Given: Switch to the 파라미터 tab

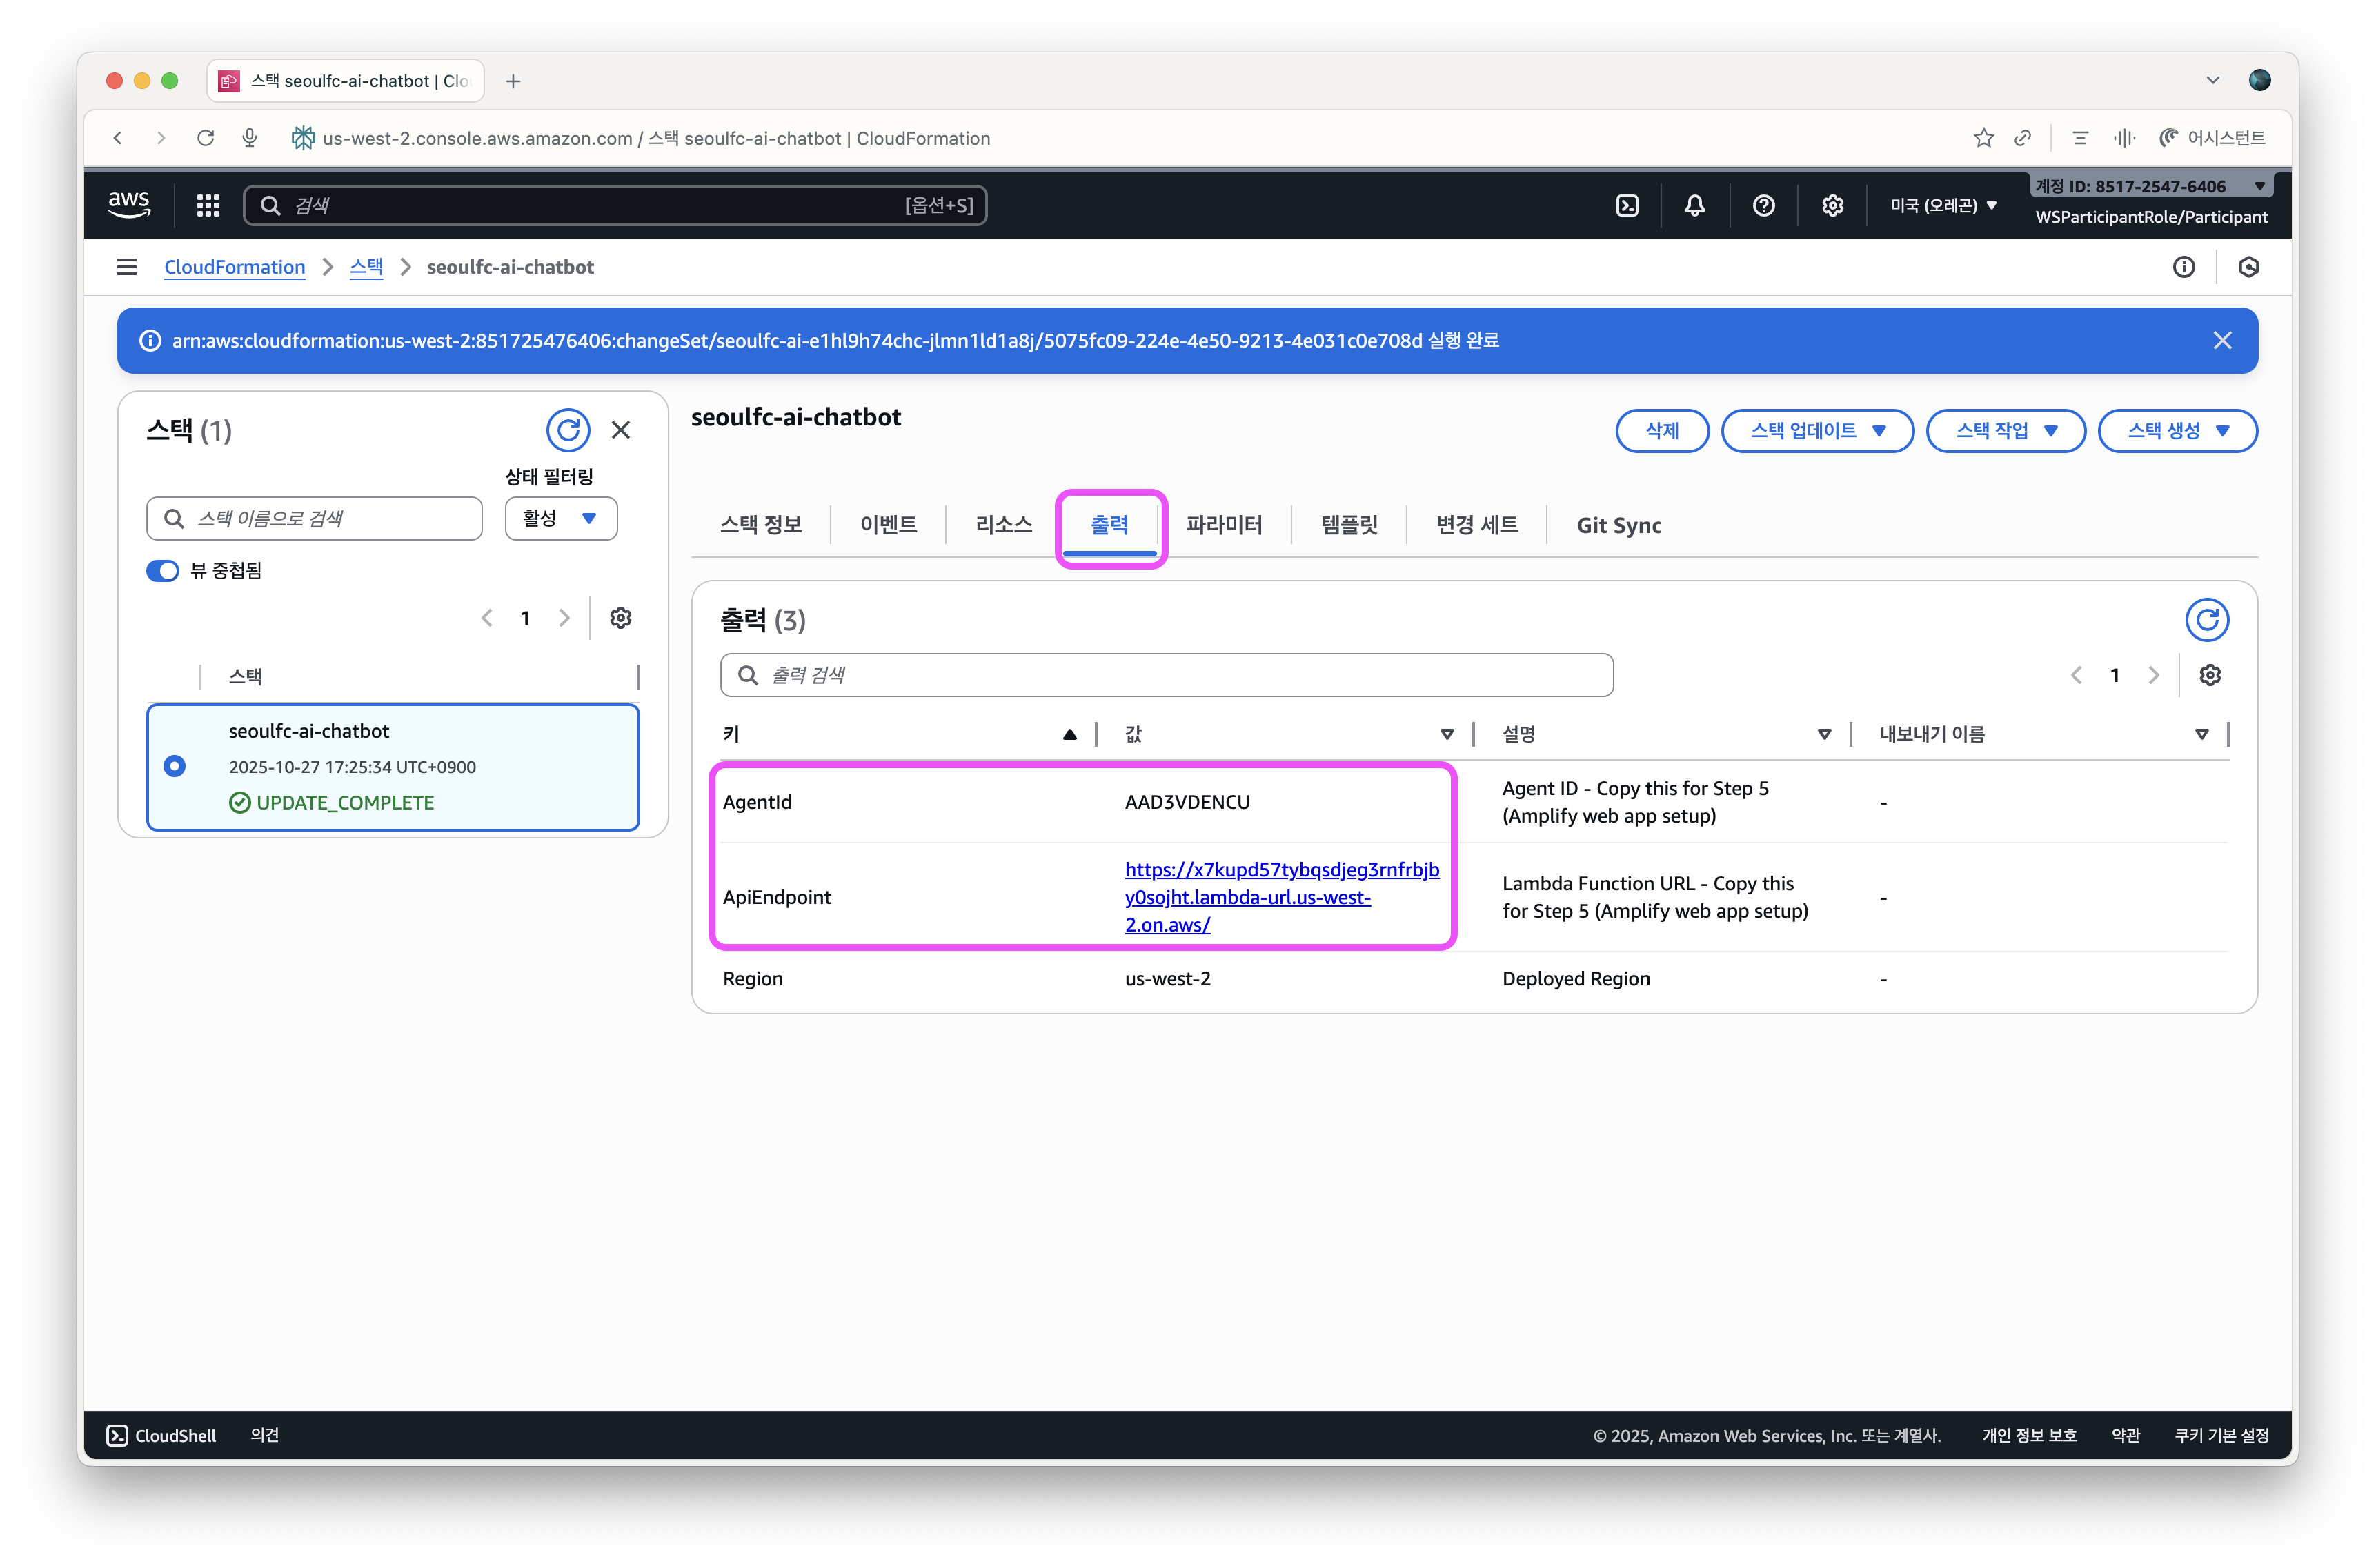Looking at the screenshot, I should 1225,525.
